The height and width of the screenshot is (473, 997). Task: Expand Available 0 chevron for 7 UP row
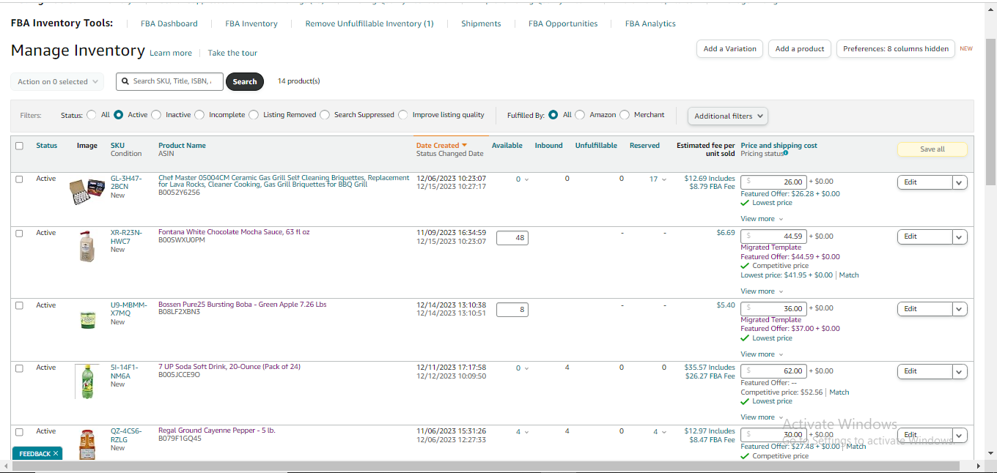(526, 368)
